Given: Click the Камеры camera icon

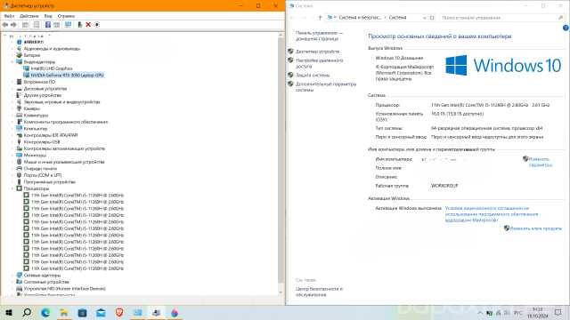Looking at the screenshot, I should click(20, 108).
